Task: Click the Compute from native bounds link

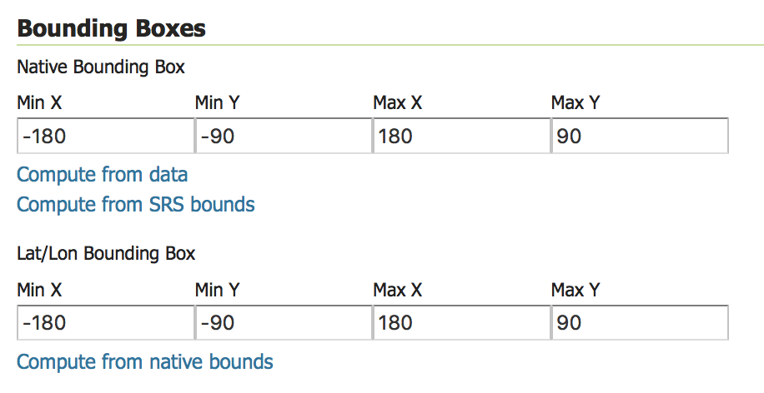Action: 144,362
